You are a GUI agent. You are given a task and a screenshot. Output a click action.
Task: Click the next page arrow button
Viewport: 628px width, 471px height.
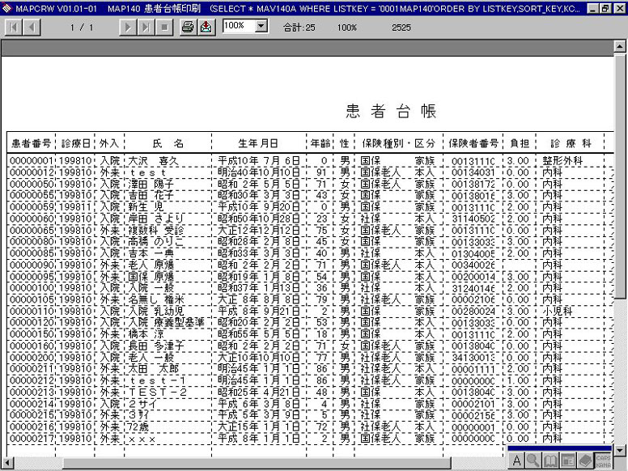coord(128,27)
